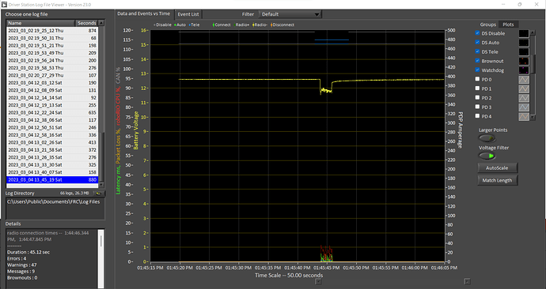Enable the PD 2 plot checkbox
Screen dimensions: 546x289
pos(477,98)
